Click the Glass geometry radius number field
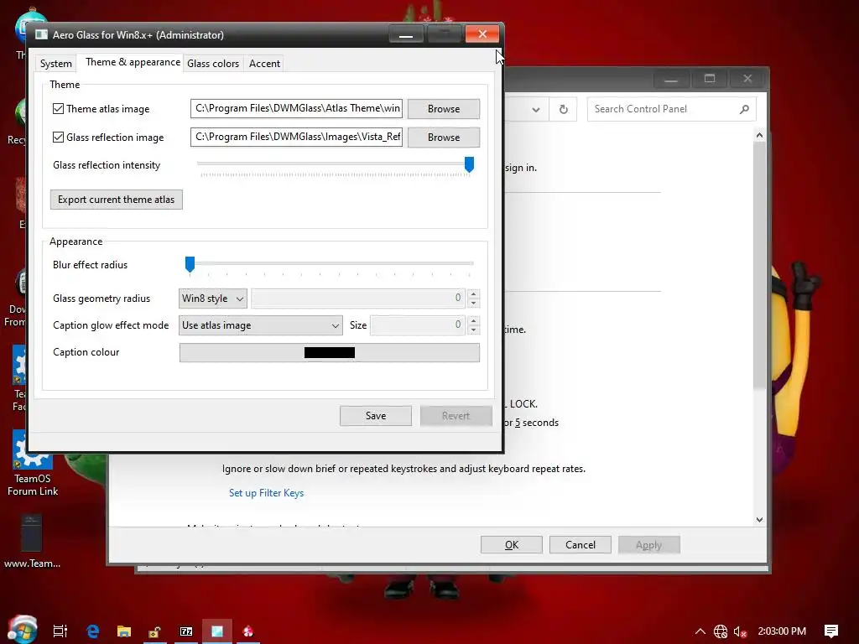 (x=358, y=299)
